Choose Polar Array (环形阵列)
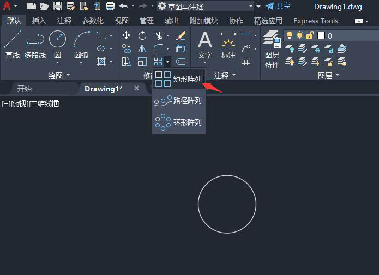 coord(179,122)
